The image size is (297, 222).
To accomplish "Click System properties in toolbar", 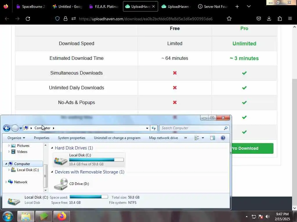I will pos(72,138).
